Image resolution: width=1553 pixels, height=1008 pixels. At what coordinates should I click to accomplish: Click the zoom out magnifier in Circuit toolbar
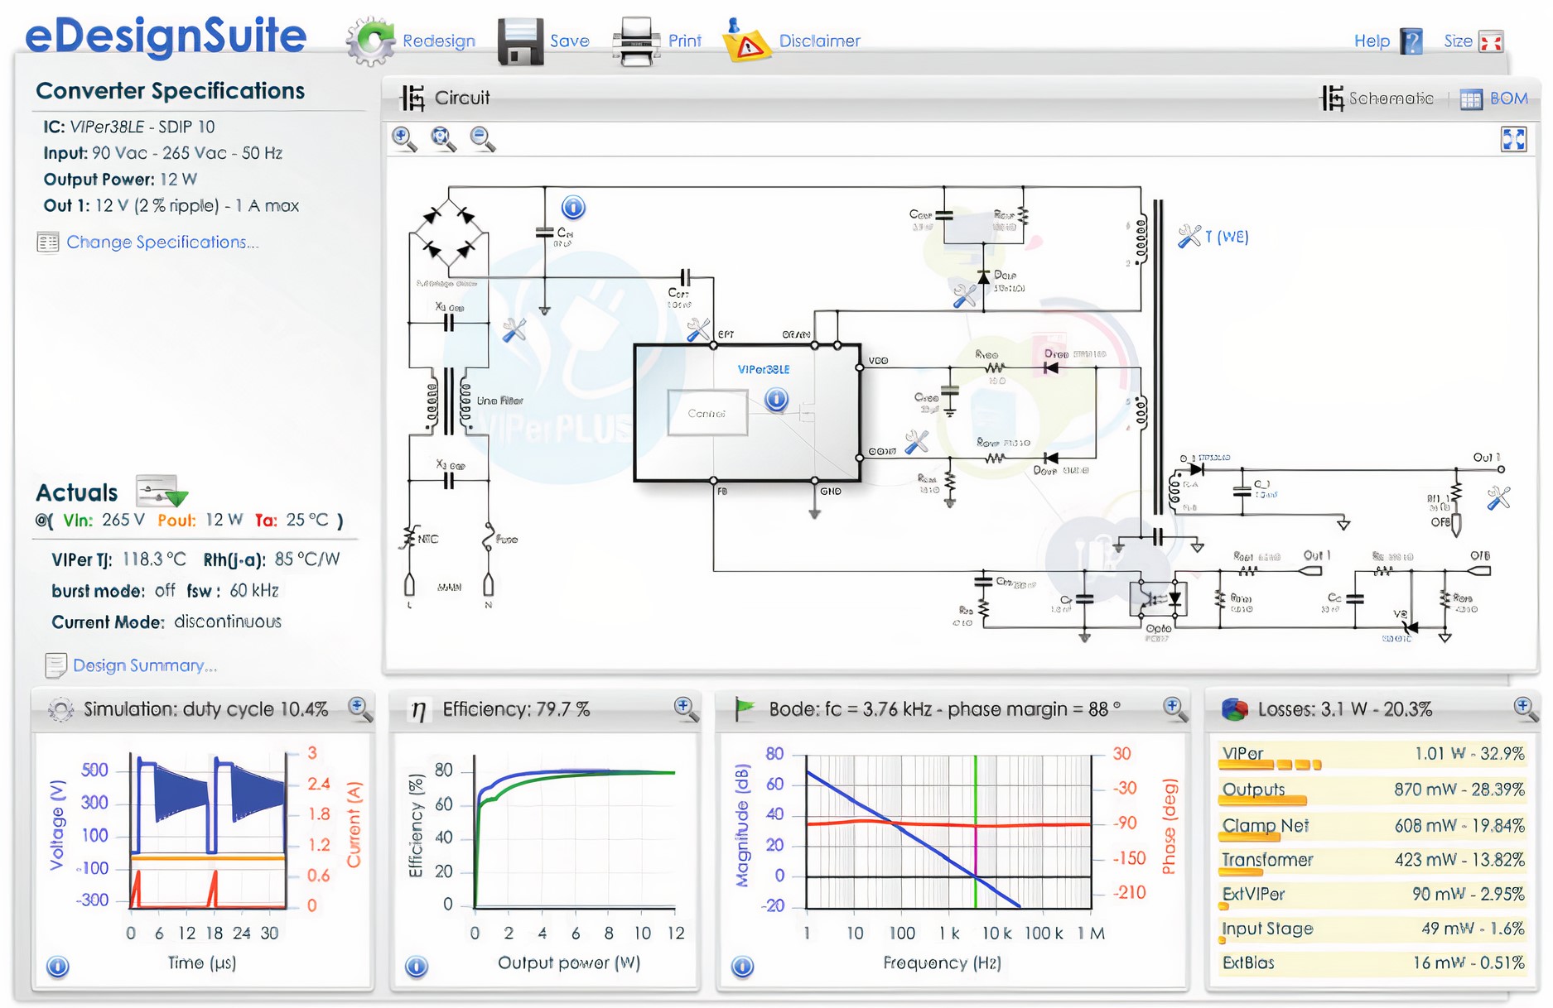(x=482, y=139)
